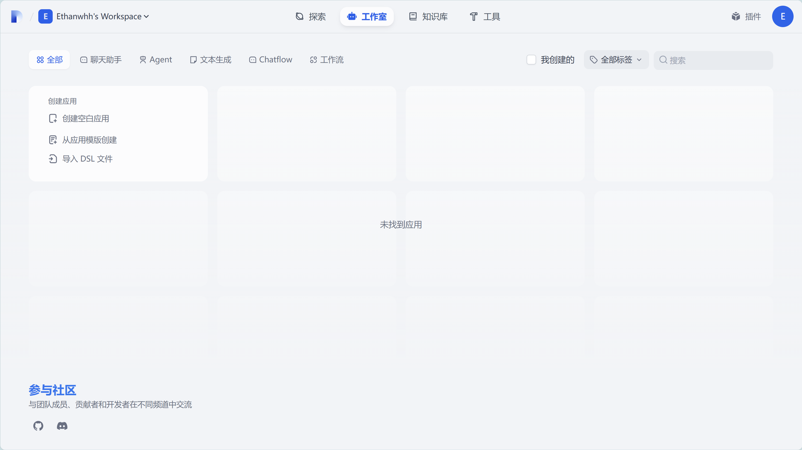The image size is (802, 450).
Task: Click the Dify logo icon
Action: point(17,17)
